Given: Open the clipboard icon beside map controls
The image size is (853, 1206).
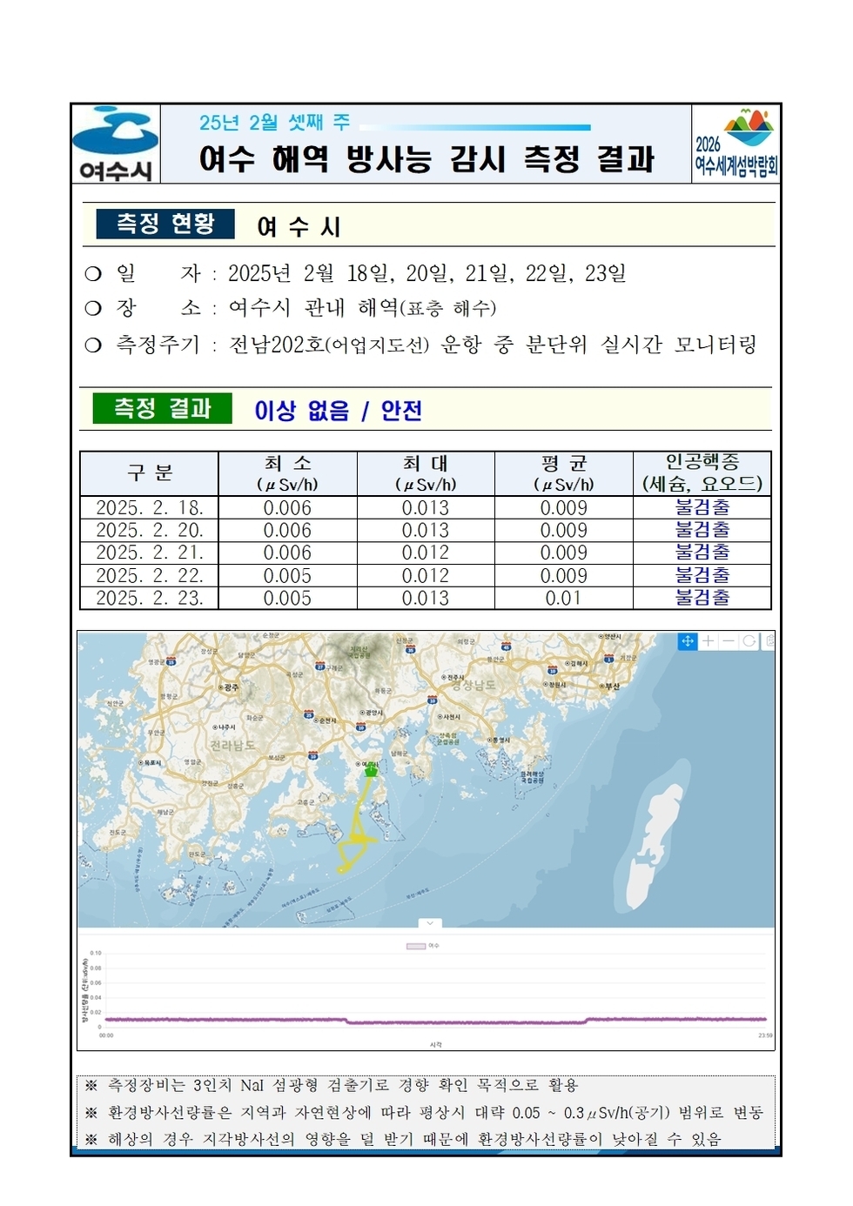Looking at the screenshot, I should pos(769,641).
